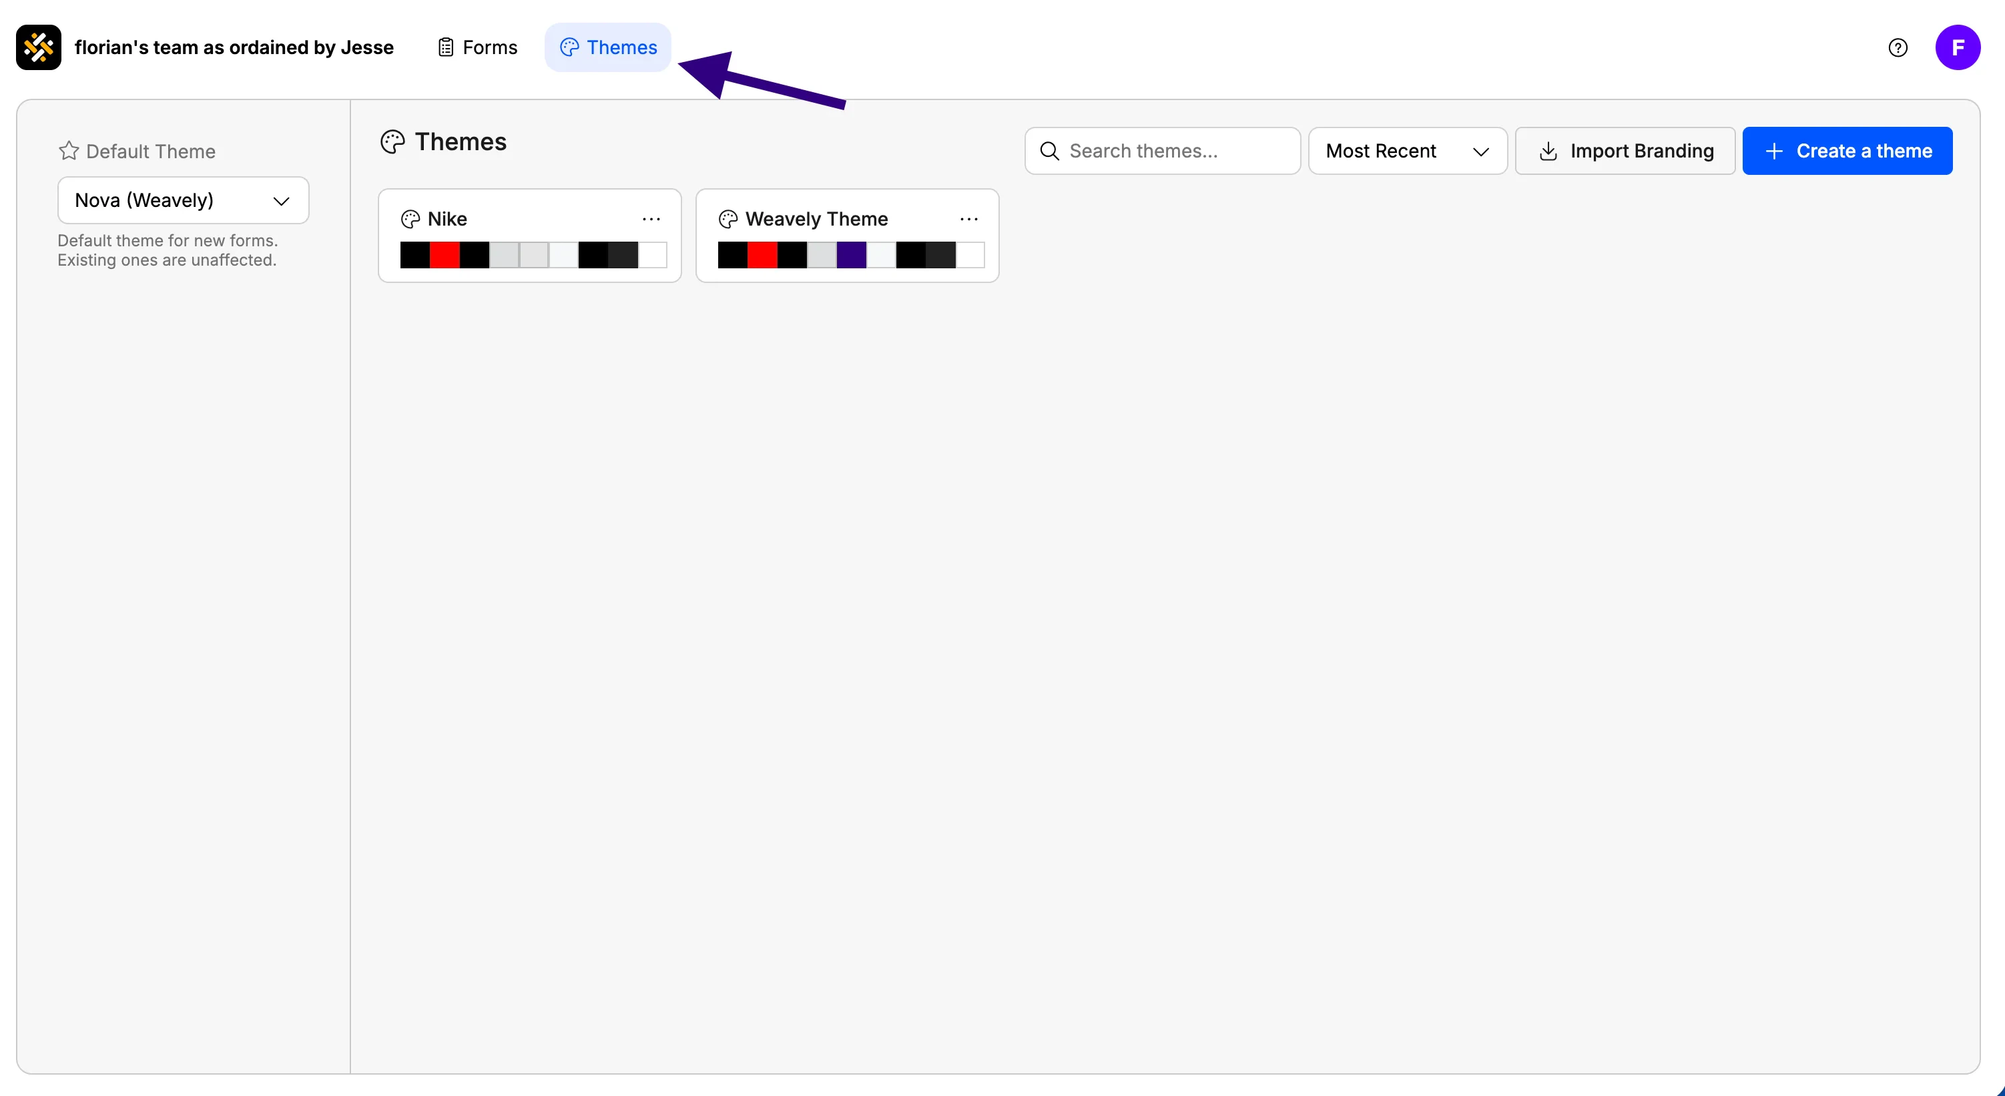Open the Nike theme options menu
Screen dimensions: 2005x1096
coord(651,220)
